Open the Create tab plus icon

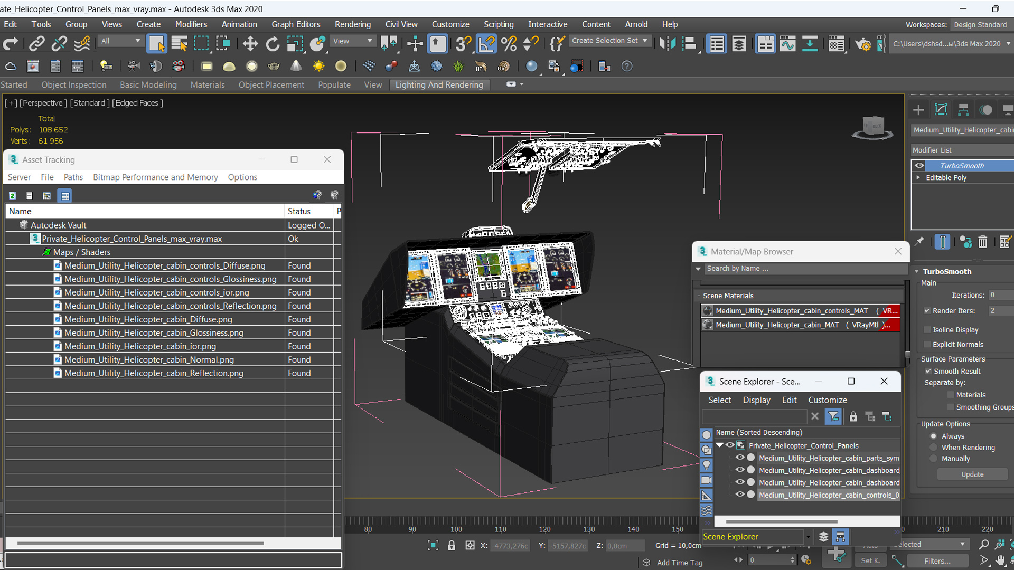click(x=918, y=110)
